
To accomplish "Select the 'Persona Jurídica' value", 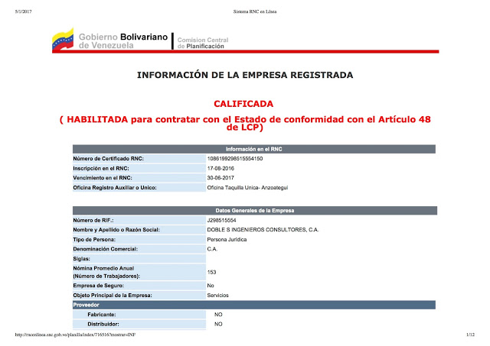I will pyautogui.click(x=227, y=239).
